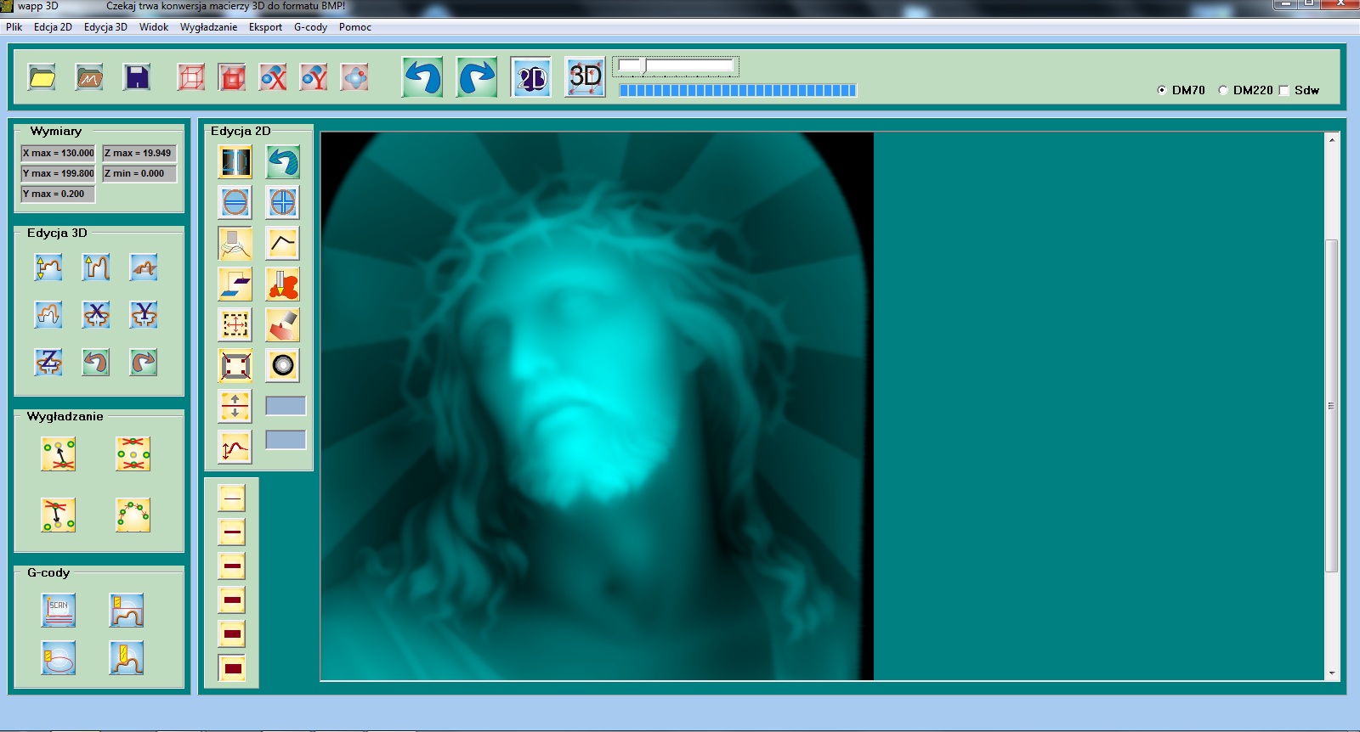1360x732 pixels.
Task: Select the solid red cube icon
Action: 232,77
